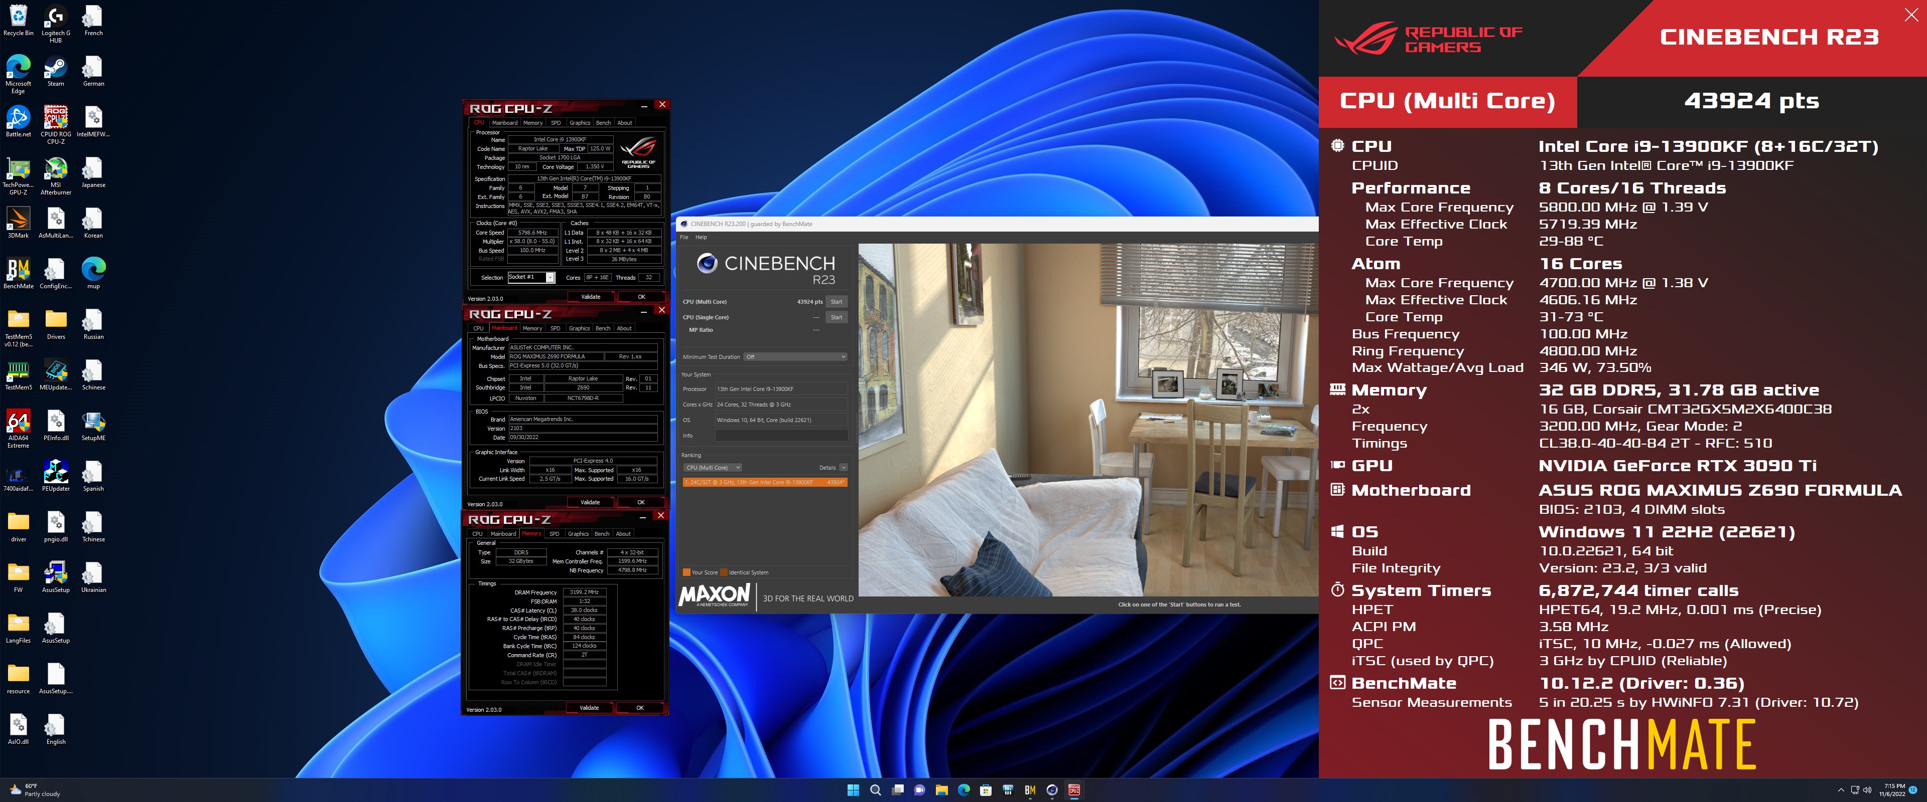Image resolution: width=1927 pixels, height=802 pixels.
Task: Open Socket #1 selection dropdown in CPU-Z
Action: tap(530, 277)
